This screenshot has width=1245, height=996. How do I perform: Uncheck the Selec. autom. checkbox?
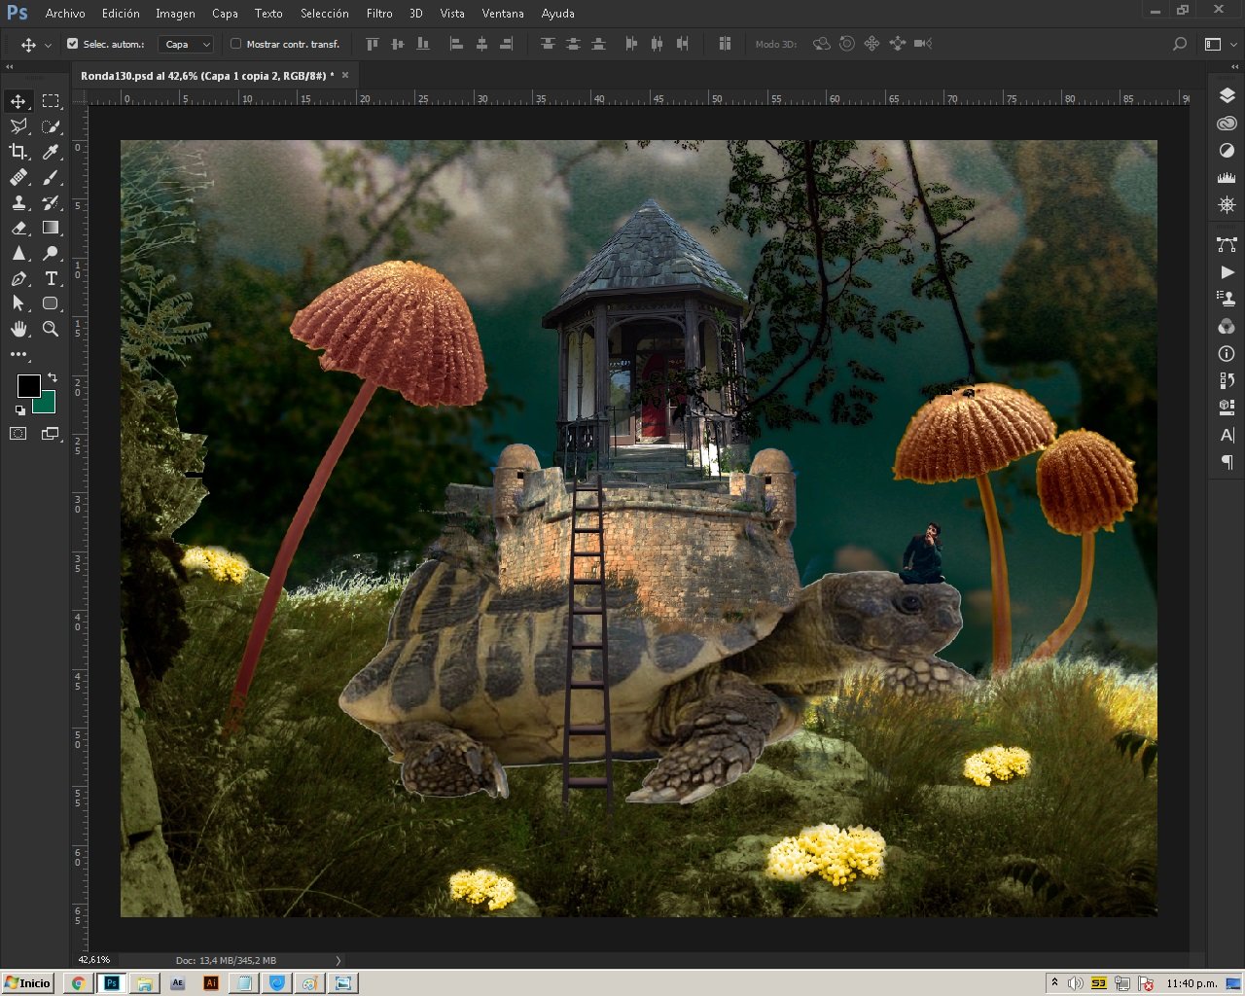(x=72, y=44)
